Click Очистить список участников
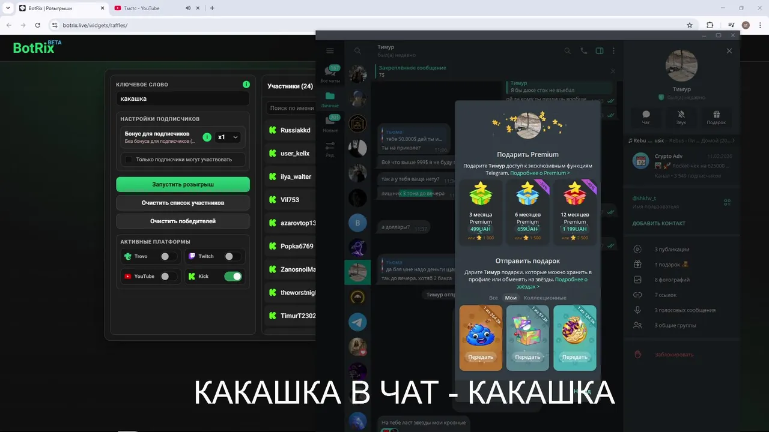Viewport: 769px width, 432px height. 183,203
